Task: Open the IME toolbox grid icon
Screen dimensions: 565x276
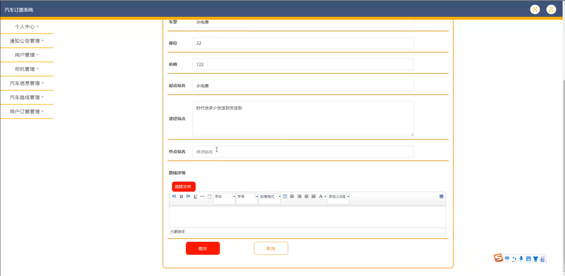Action: (x=543, y=259)
